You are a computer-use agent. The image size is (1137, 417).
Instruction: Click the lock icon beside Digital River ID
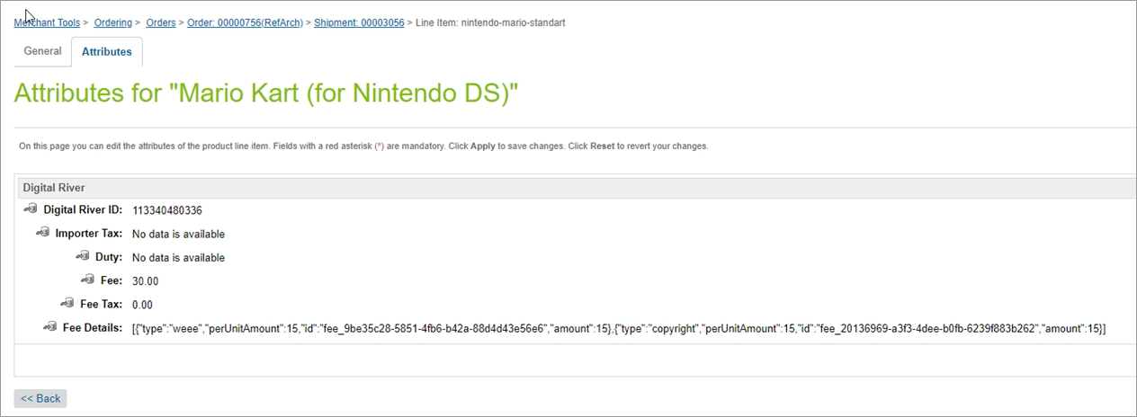[x=31, y=209]
